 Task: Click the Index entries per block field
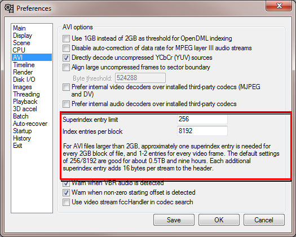[x=202, y=131]
